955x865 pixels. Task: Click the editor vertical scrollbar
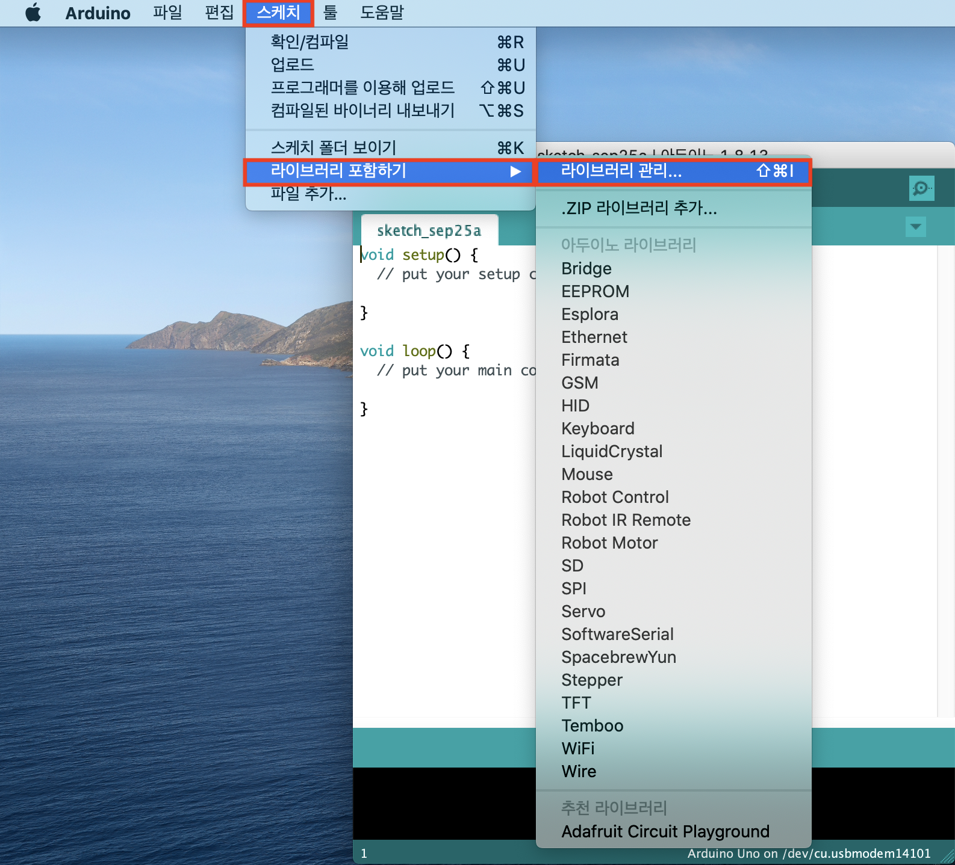(945, 481)
